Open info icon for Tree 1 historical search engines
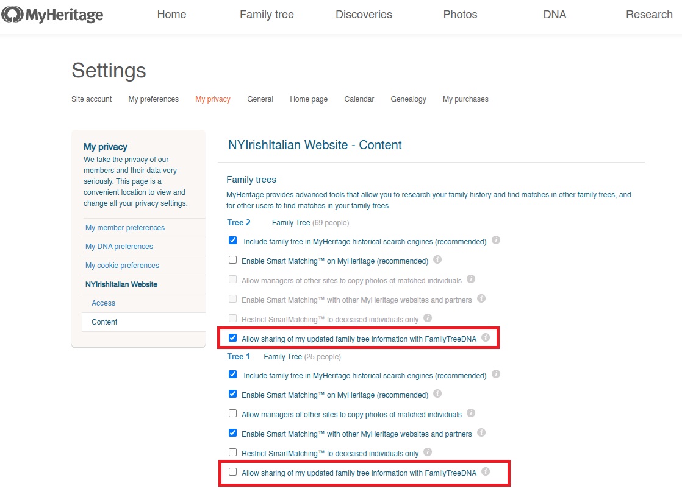 (496, 375)
